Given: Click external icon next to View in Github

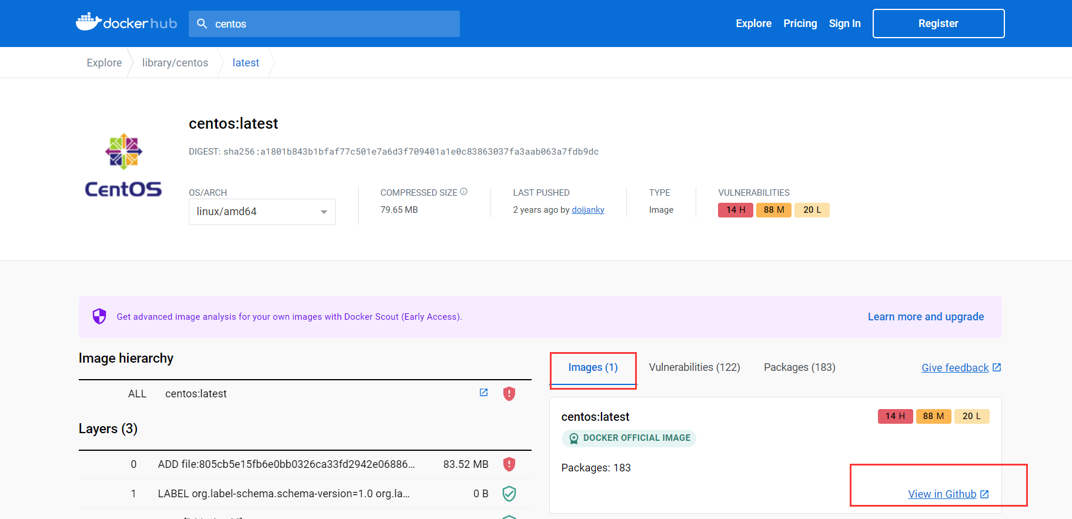Looking at the screenshot, I should [984, 494].
